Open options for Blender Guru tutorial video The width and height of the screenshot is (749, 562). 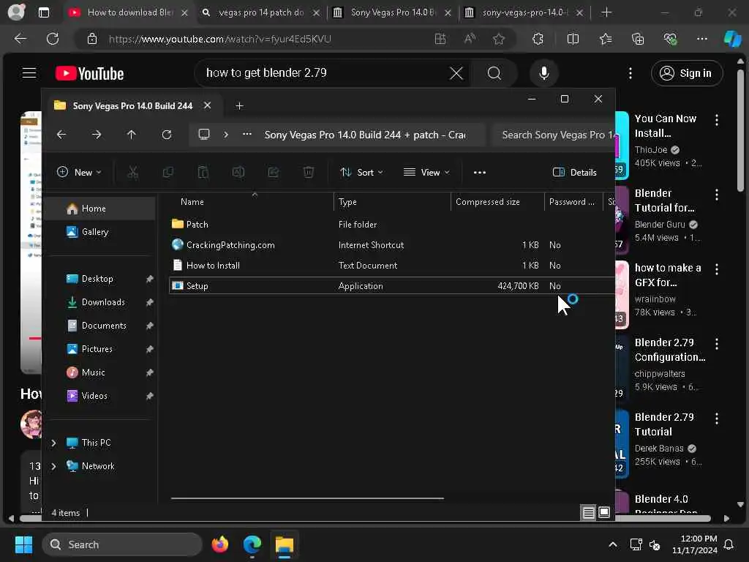(717, 195)
